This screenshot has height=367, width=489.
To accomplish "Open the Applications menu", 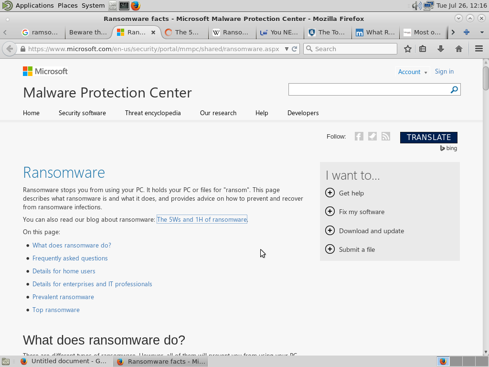I will coord(34,5).
